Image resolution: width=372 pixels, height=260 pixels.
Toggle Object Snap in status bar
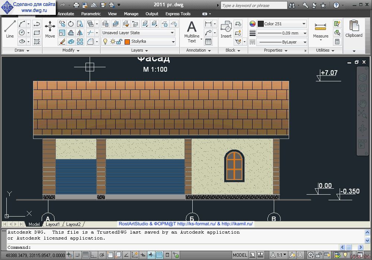click(110, 255)
